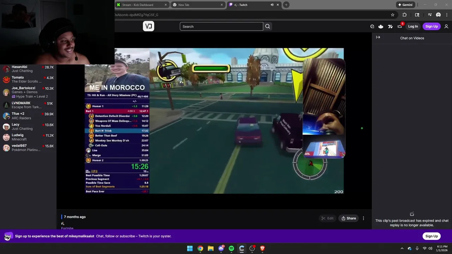Image resolution: width=452 pixels, height=254 pixels.
Task: Open the clip's three-dot options menu
Action: point(363,218)
